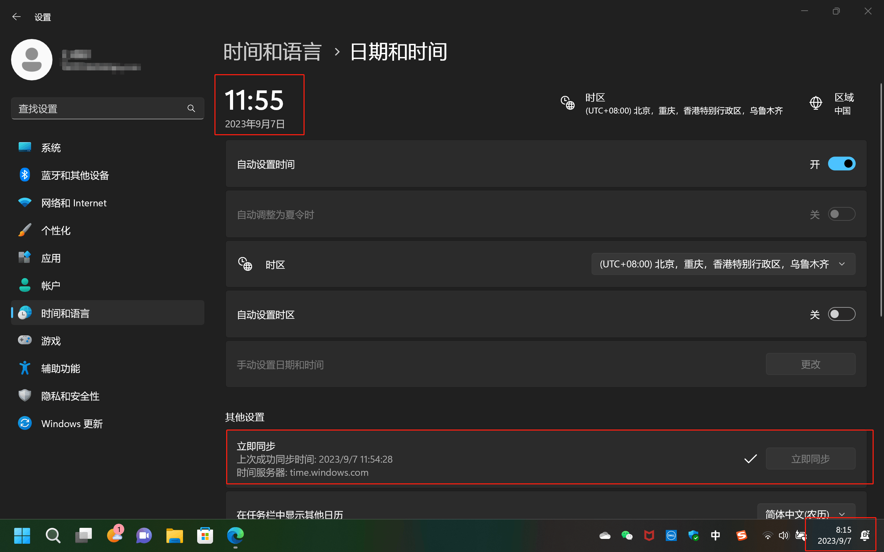Select Windows 更新 in the sidebar
Viewport: 884px width, 552px height.
pos(71,424)
